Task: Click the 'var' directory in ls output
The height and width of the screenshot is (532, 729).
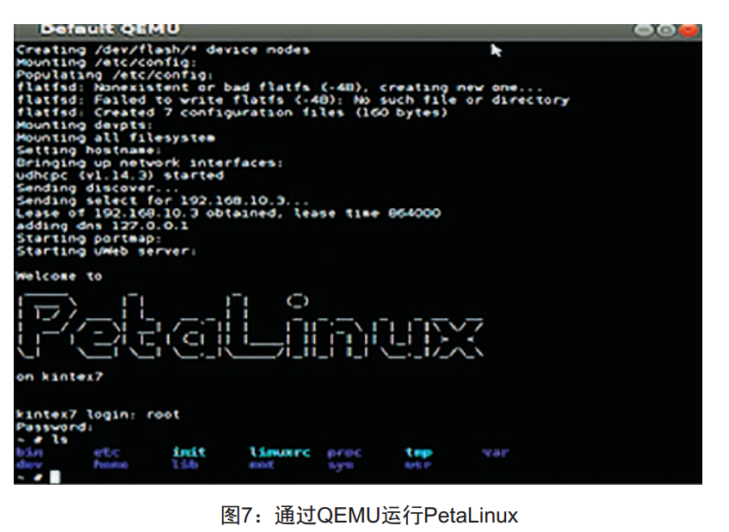Action: [x=496, y=452]
